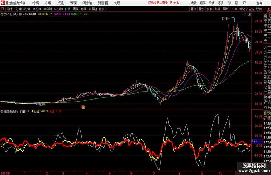The width and height of the screenshot is (271, 175).
Task: Open the F10 company info
Action: coord(234,9)
